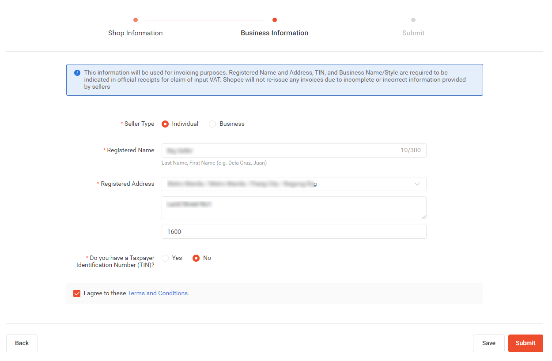This screenshot has width=552, height=361.
Task: Choose No for the TIN question
Action: click(195, 258)
